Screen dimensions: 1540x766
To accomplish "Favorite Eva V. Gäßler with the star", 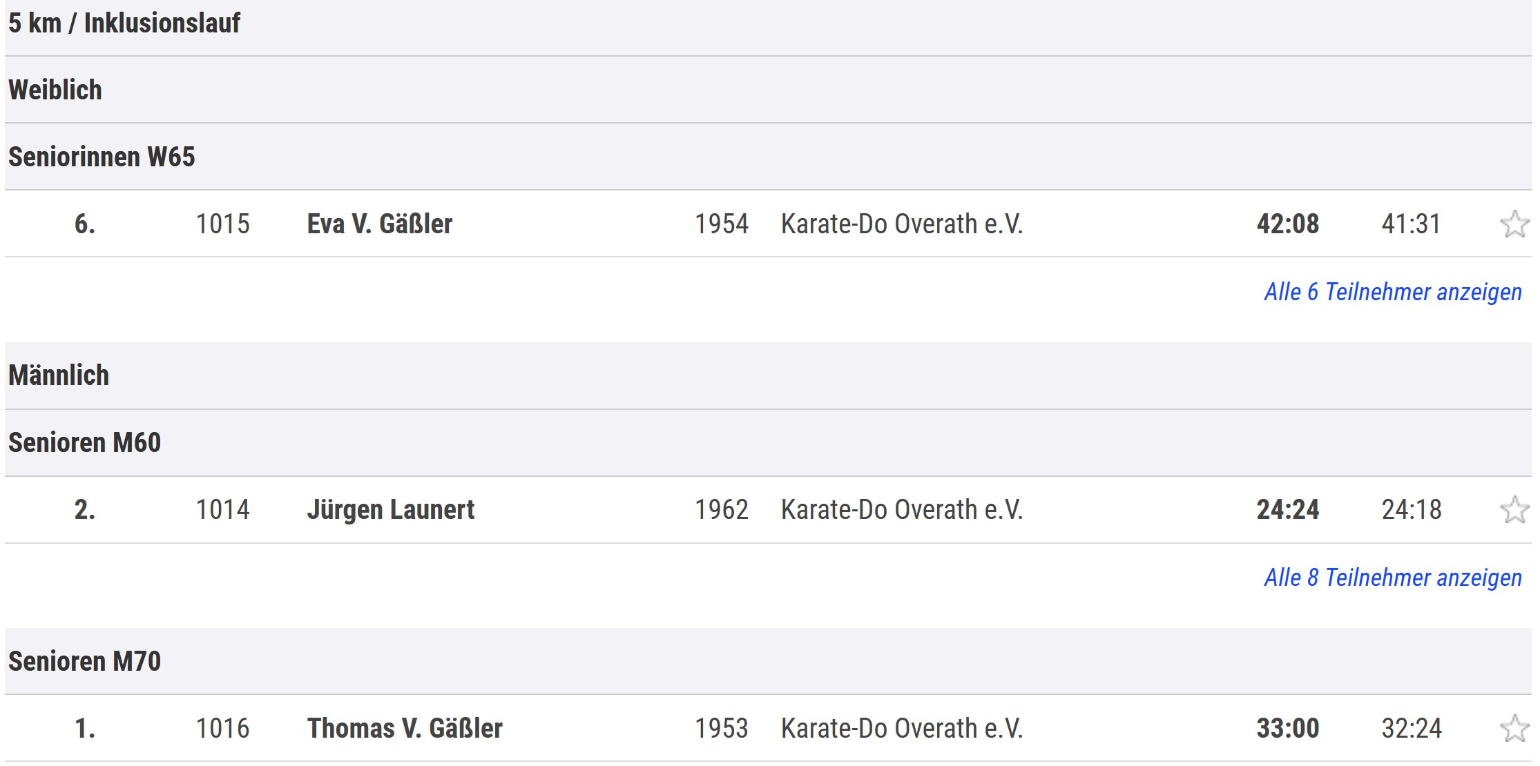I will pos(1514,224).
